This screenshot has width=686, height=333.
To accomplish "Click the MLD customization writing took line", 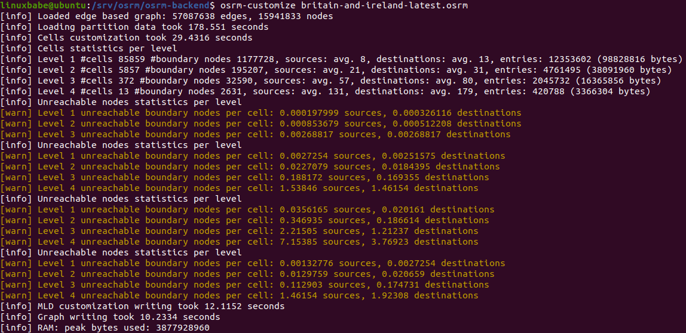I will coord(161,306).
